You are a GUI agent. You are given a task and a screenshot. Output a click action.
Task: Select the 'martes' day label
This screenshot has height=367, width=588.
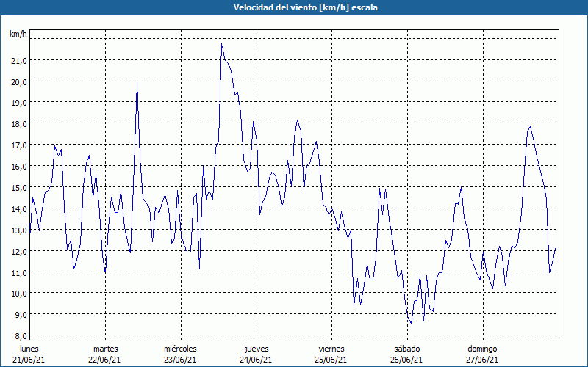106,349
